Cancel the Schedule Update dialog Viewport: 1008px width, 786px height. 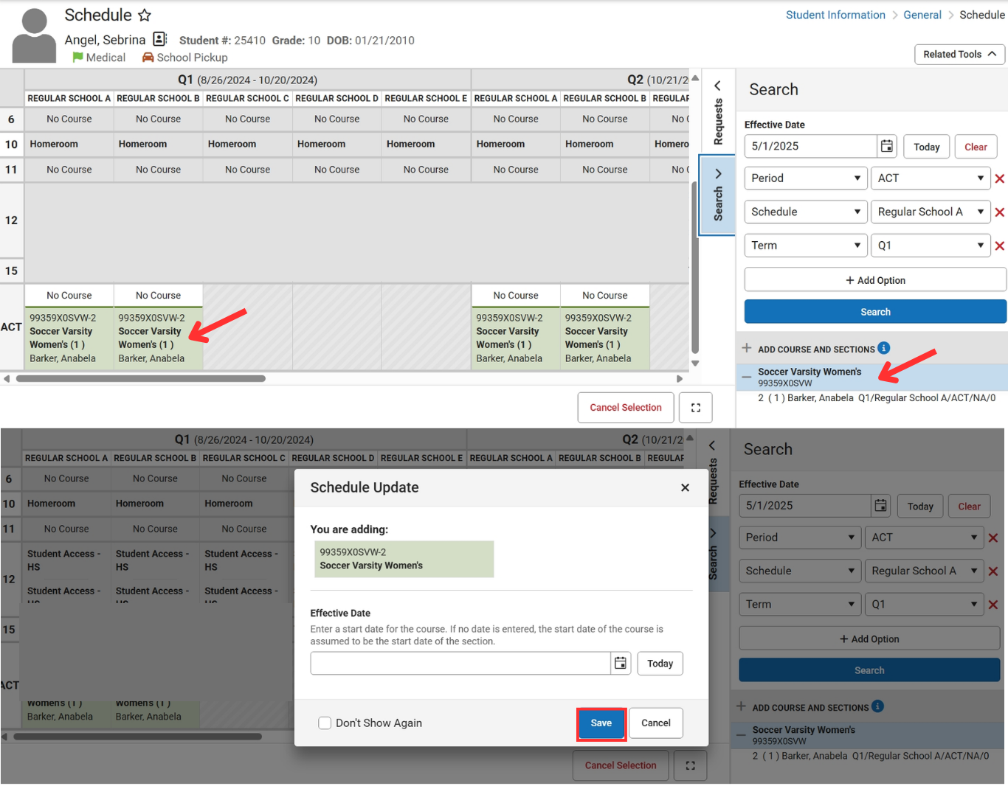656,723
